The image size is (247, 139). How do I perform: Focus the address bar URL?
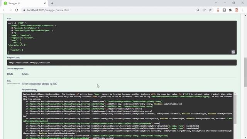(x=48, y=10)
